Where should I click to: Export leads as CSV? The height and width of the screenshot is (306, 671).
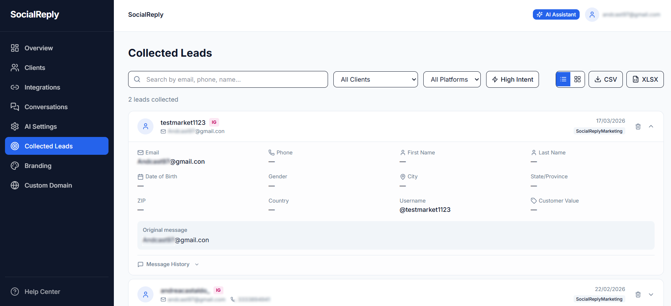pos(606,80)
